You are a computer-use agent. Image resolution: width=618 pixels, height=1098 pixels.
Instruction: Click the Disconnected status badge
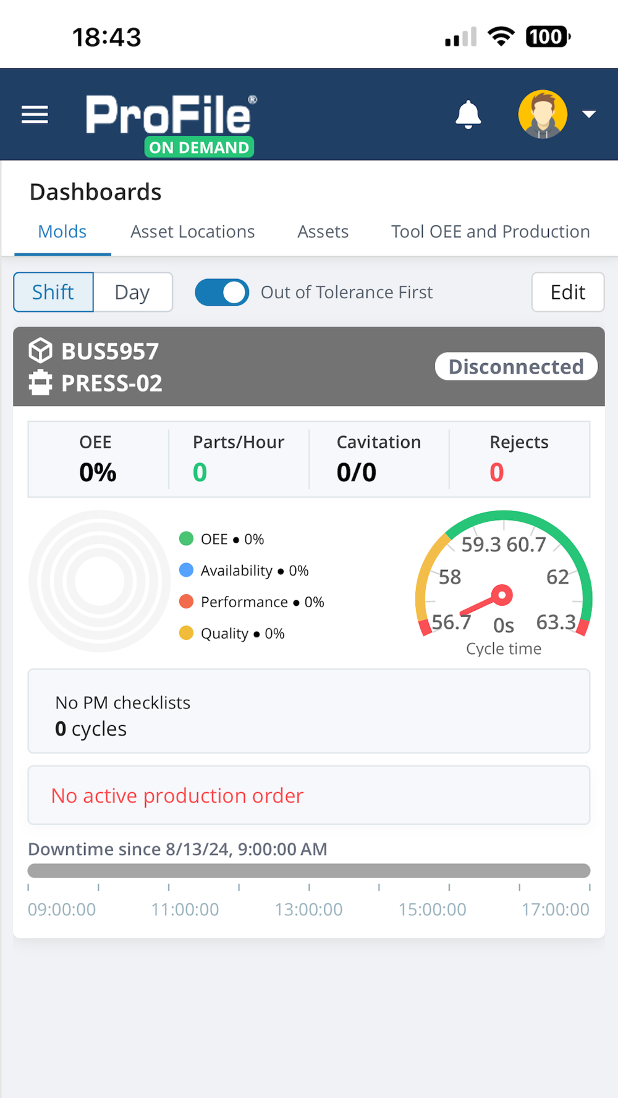516,366
